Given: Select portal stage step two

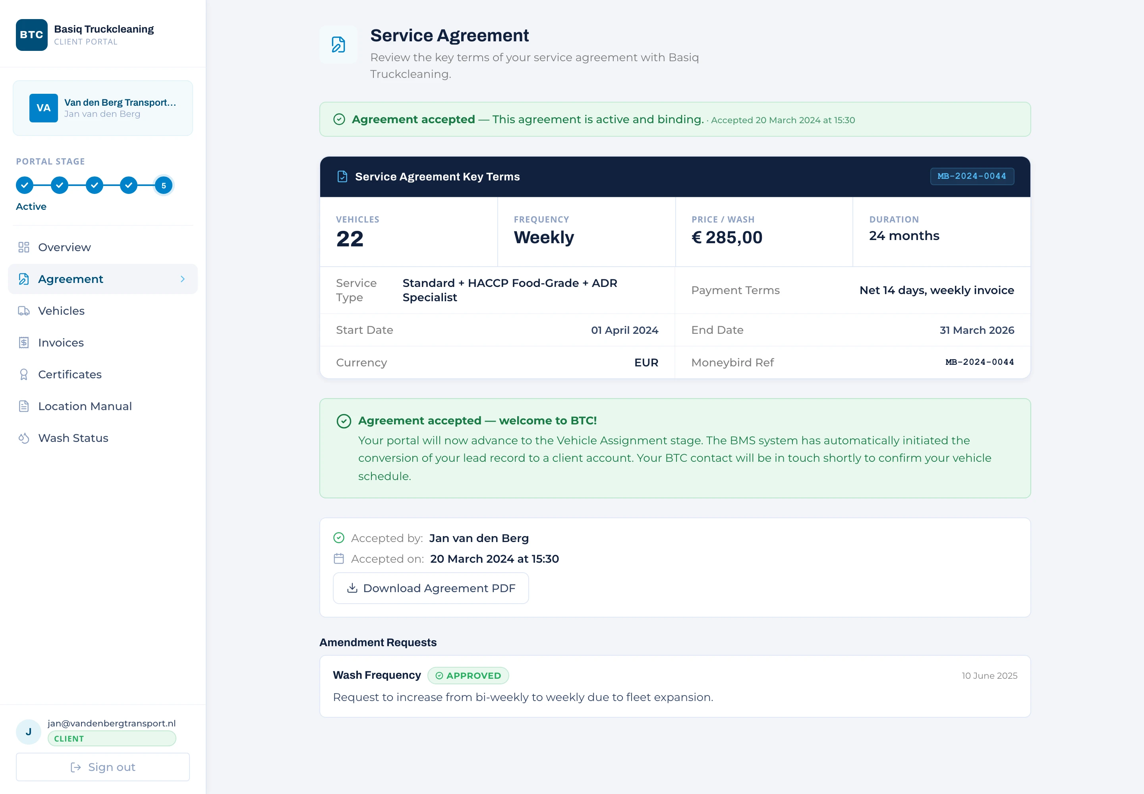Looking at the screenshot, I should coord(59,185).
